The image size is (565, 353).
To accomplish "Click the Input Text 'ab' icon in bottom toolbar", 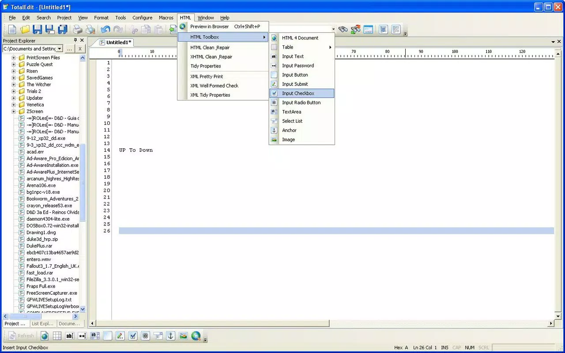I will [x=70, y=336].
